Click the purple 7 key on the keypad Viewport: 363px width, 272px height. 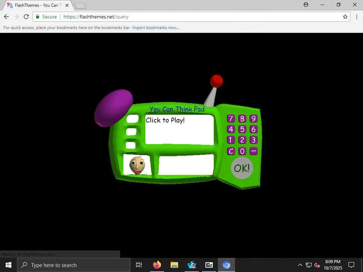(x=230, y=119)
